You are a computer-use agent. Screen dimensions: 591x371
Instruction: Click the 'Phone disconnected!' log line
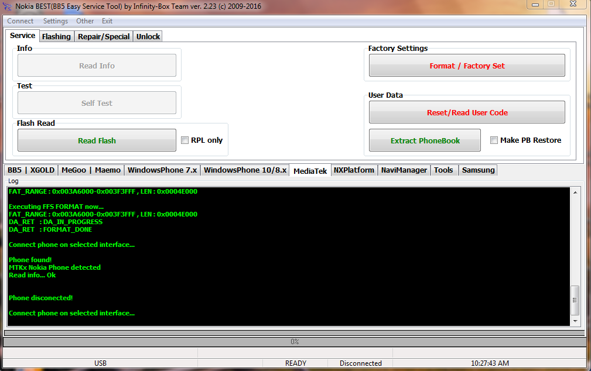40,298
